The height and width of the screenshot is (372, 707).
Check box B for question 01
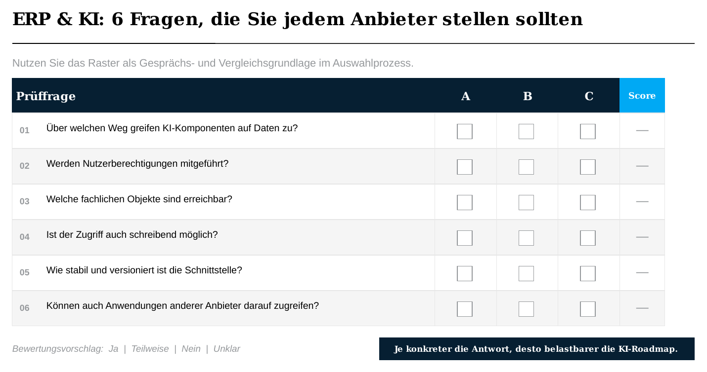526,132
